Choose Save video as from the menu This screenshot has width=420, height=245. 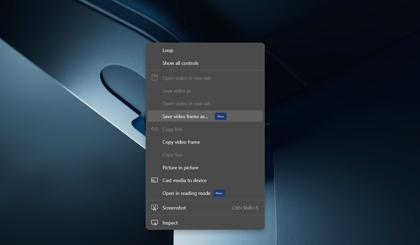point(177,91)
